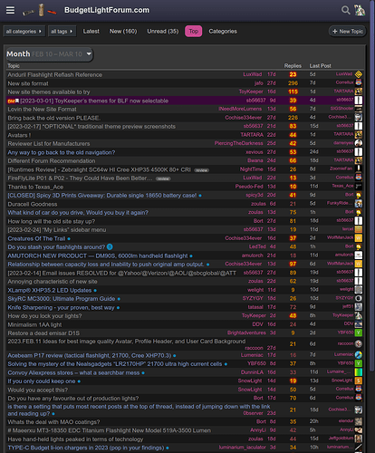Click the review tag on FireFlyLite P01 & P02 topic

pos(163,178)
